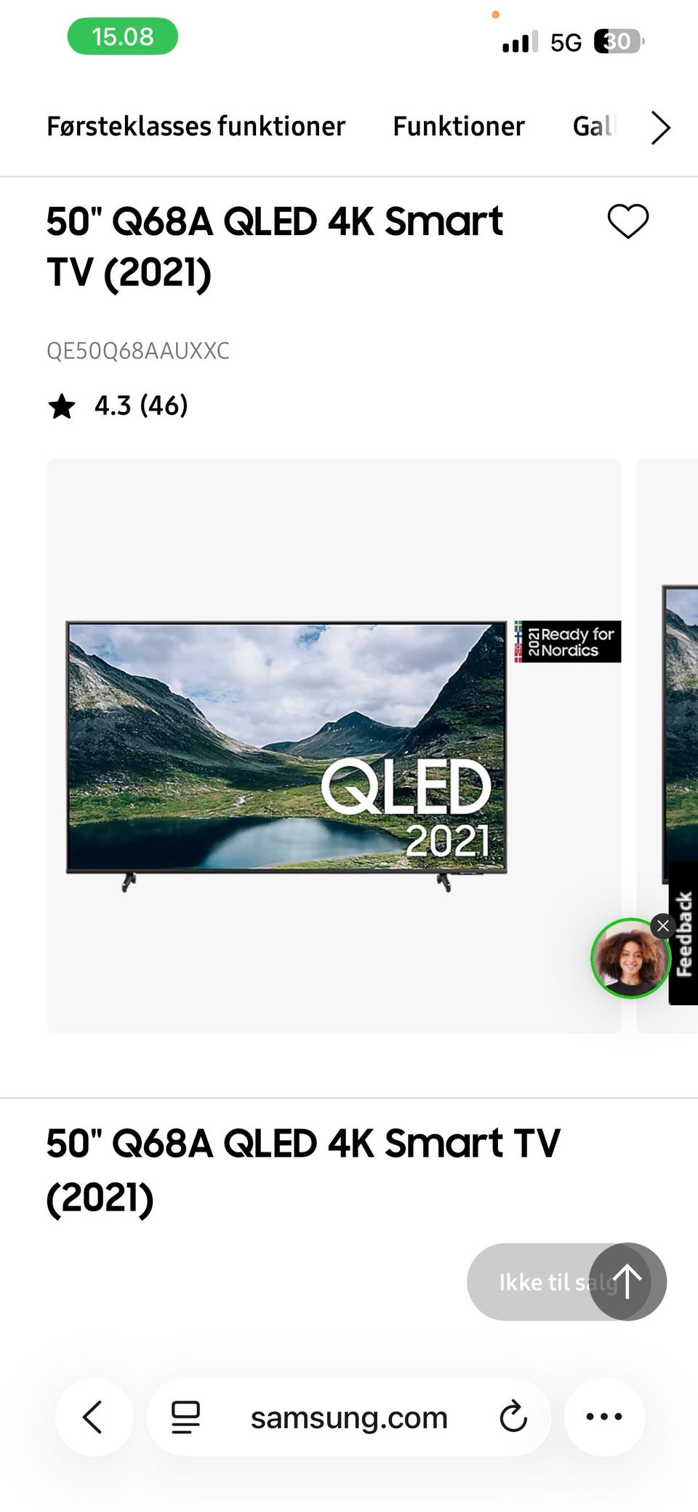Tap the samsung.com address field
Viewport: 698px width, 1512px height.
349,1417
